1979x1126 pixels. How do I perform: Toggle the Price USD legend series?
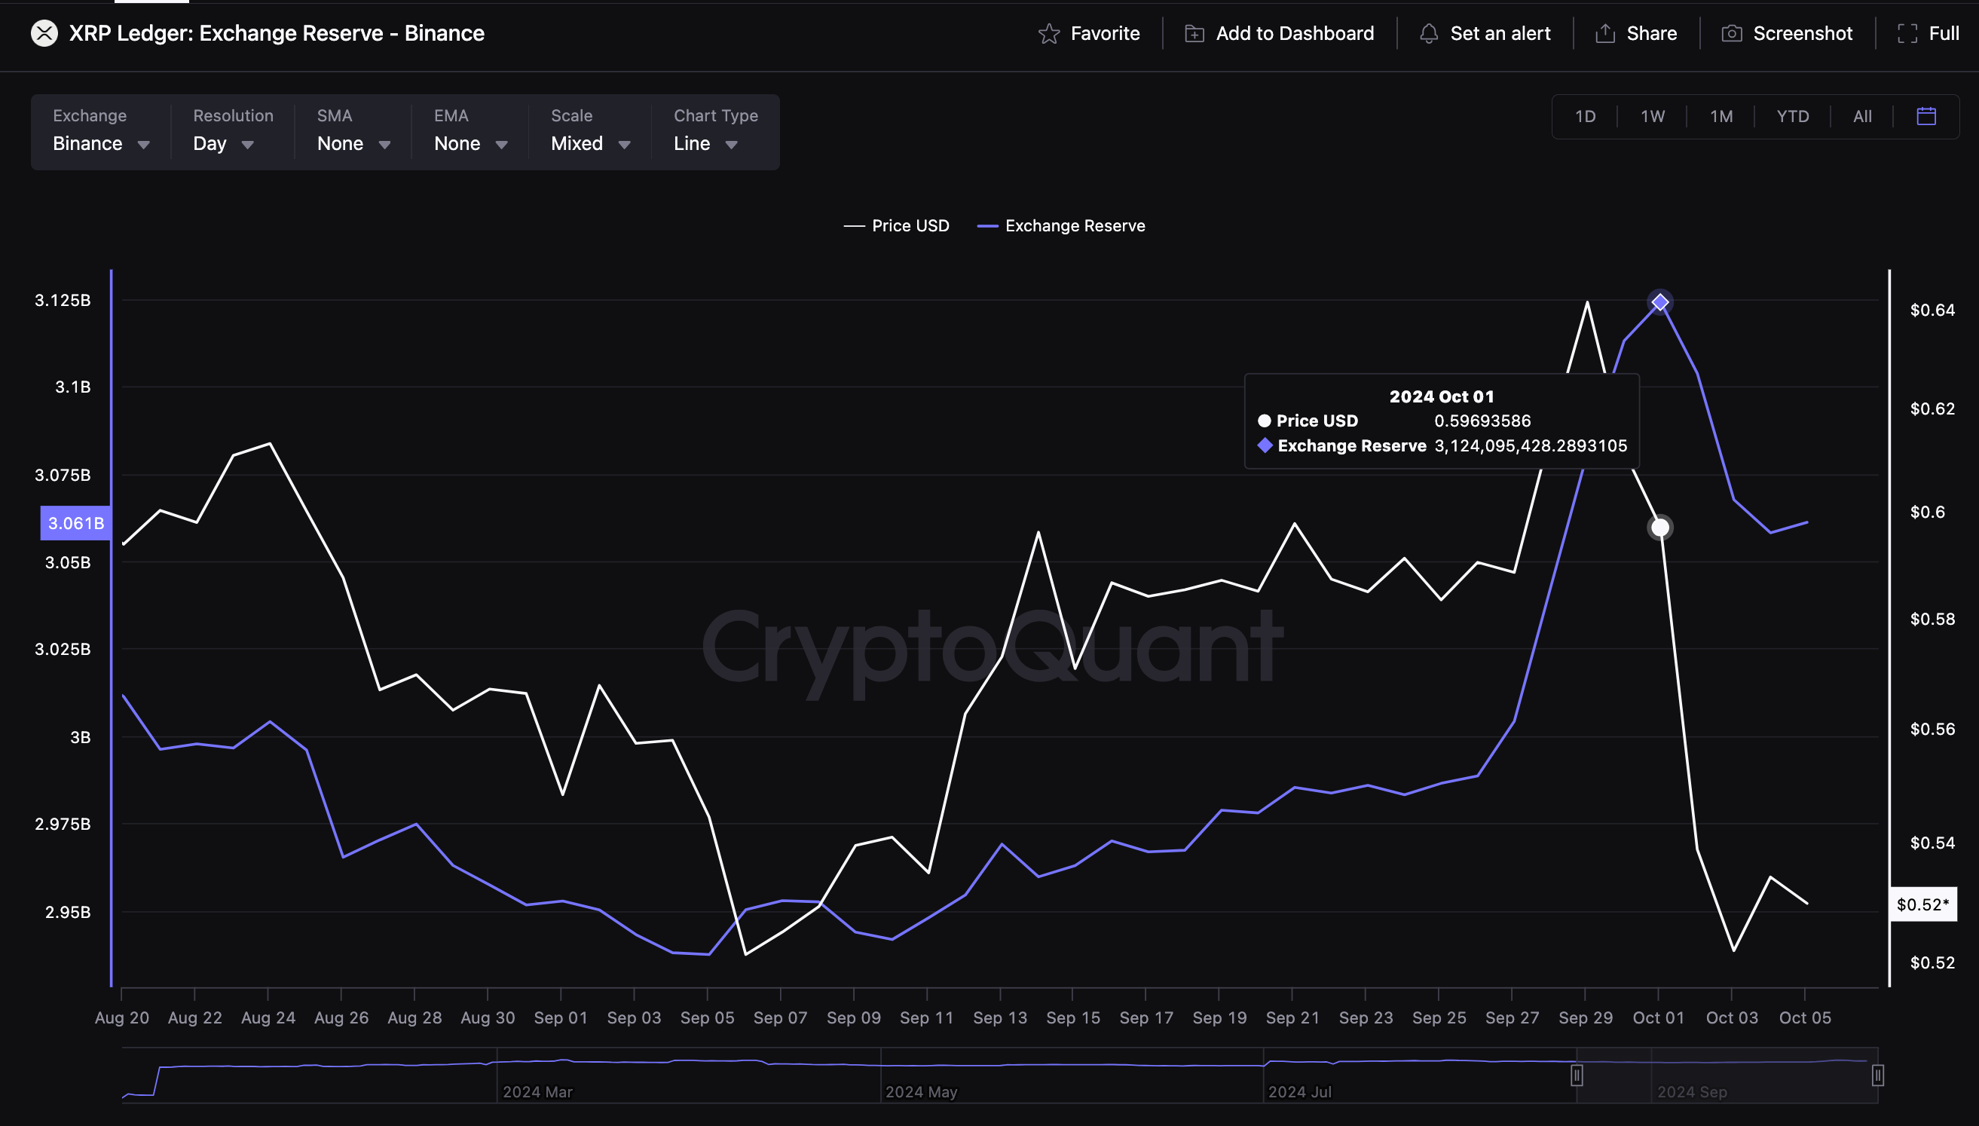pyautogui.click(x=896, y=226)
